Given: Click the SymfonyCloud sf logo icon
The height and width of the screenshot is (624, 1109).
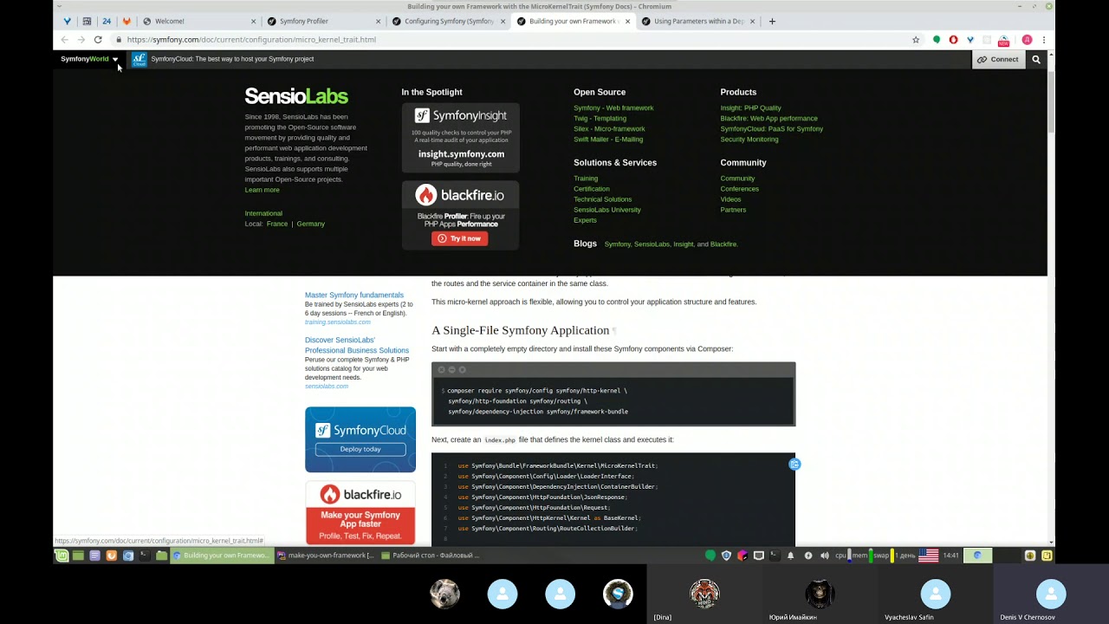Looking at the screenshot, I should (139, 59).
